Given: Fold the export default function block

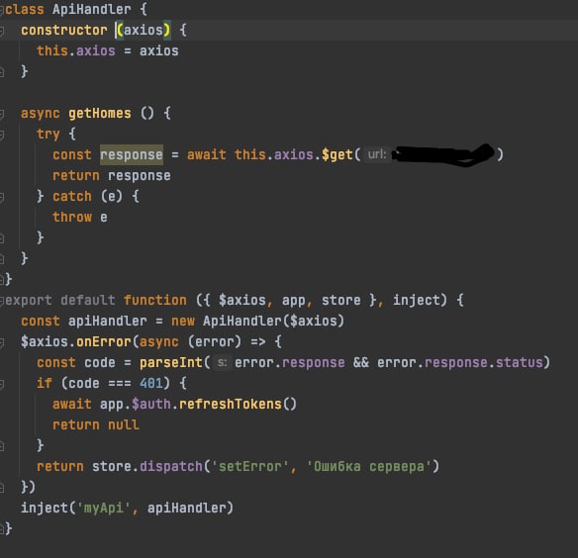Looking at the screenshot, I should click(x=2, y=301).
